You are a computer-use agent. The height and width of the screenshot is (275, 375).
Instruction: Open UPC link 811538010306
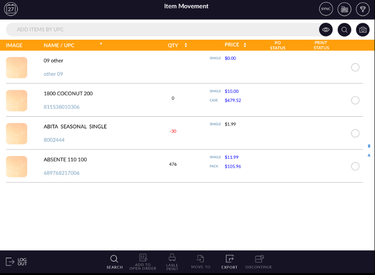(x=61, y=107)
